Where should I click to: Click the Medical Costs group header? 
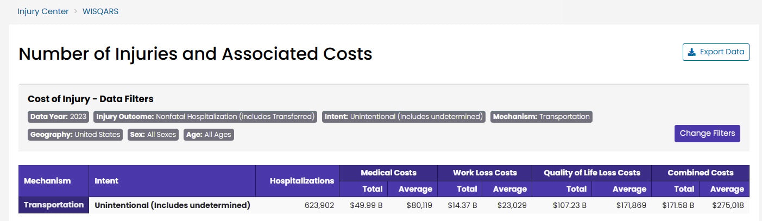pyautogui.click(x=388, y=173)
